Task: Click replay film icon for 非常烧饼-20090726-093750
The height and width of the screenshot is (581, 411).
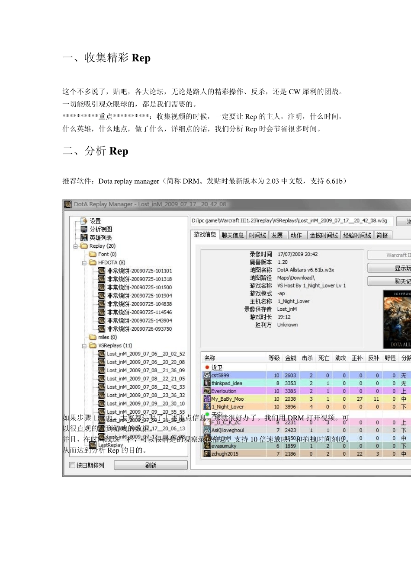Action: 102,329
